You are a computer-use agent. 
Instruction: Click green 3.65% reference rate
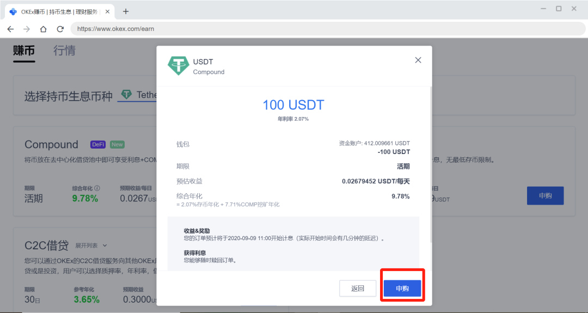(87, 299)
